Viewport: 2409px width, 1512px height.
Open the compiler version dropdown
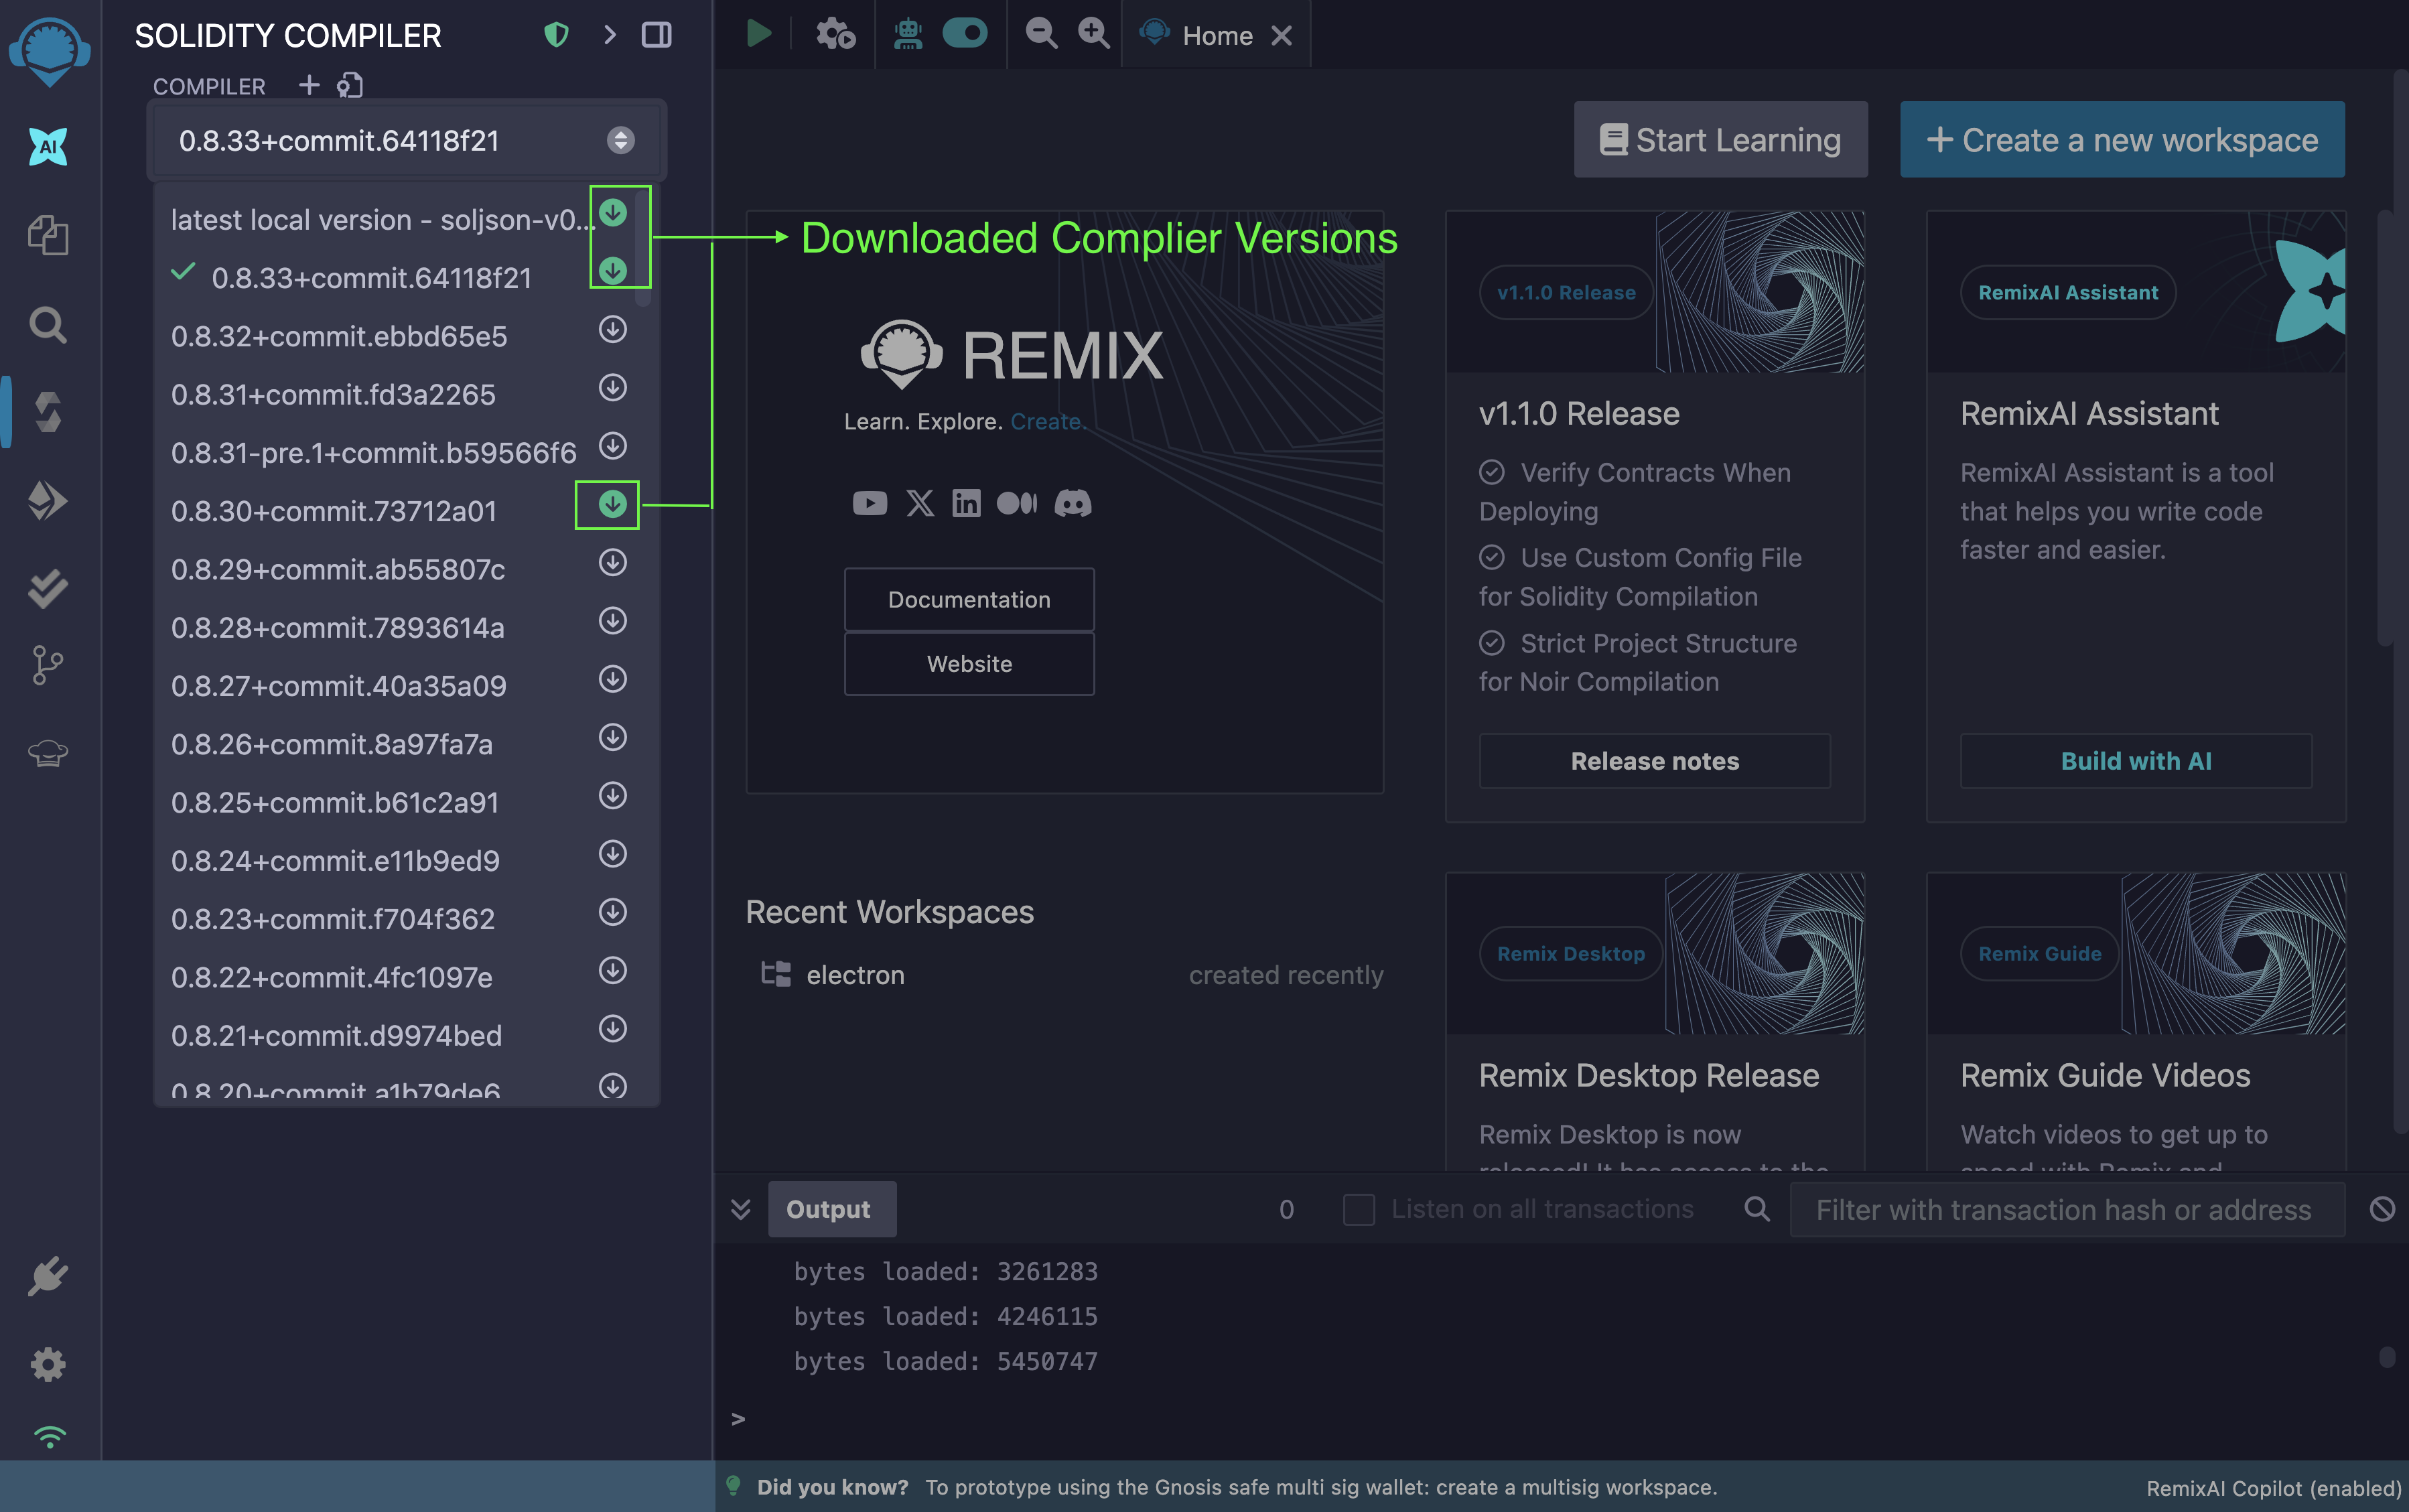click(x=406, y=141)
